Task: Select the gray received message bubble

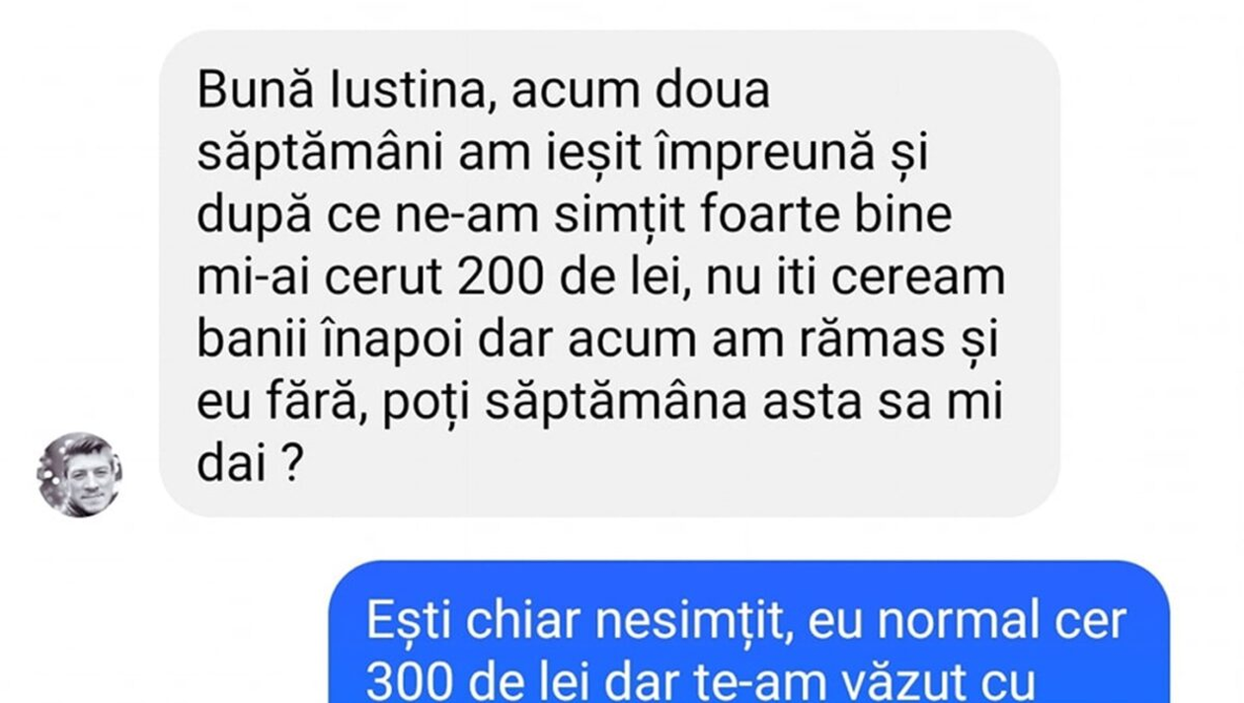Action: tap(609, 273)
